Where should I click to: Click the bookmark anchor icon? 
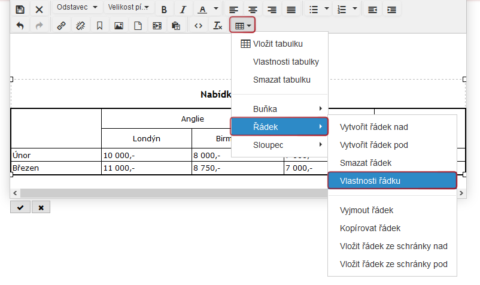pyautogui.click(x=99, y=26)
